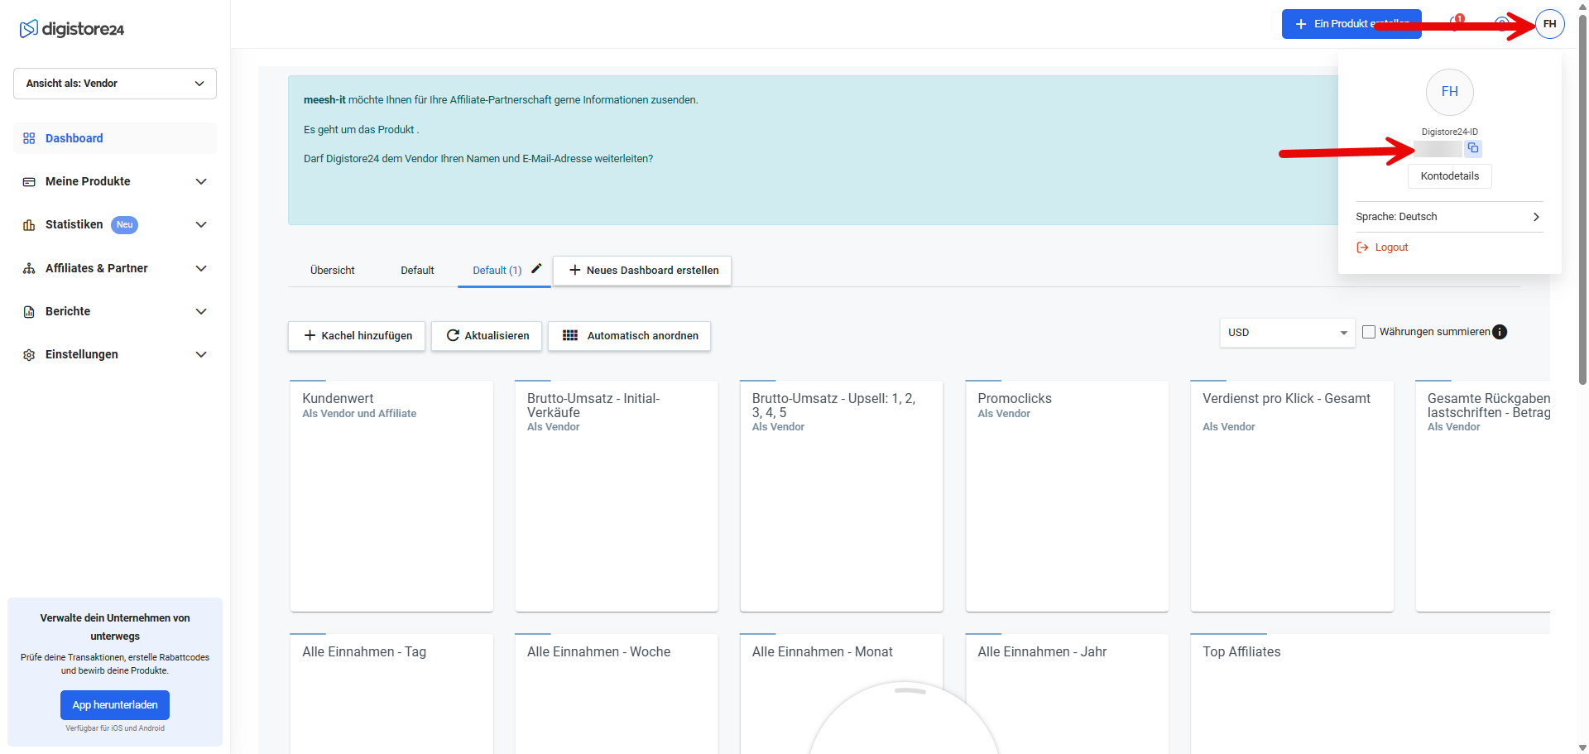
Task: Select Dashboard in the sidebar
Action: [x=115, y=138]
